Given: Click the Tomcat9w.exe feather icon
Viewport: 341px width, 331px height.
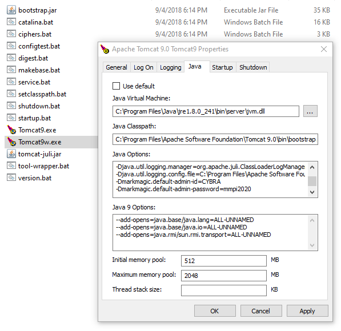Looking at the screenshot, I should point(11,142).
